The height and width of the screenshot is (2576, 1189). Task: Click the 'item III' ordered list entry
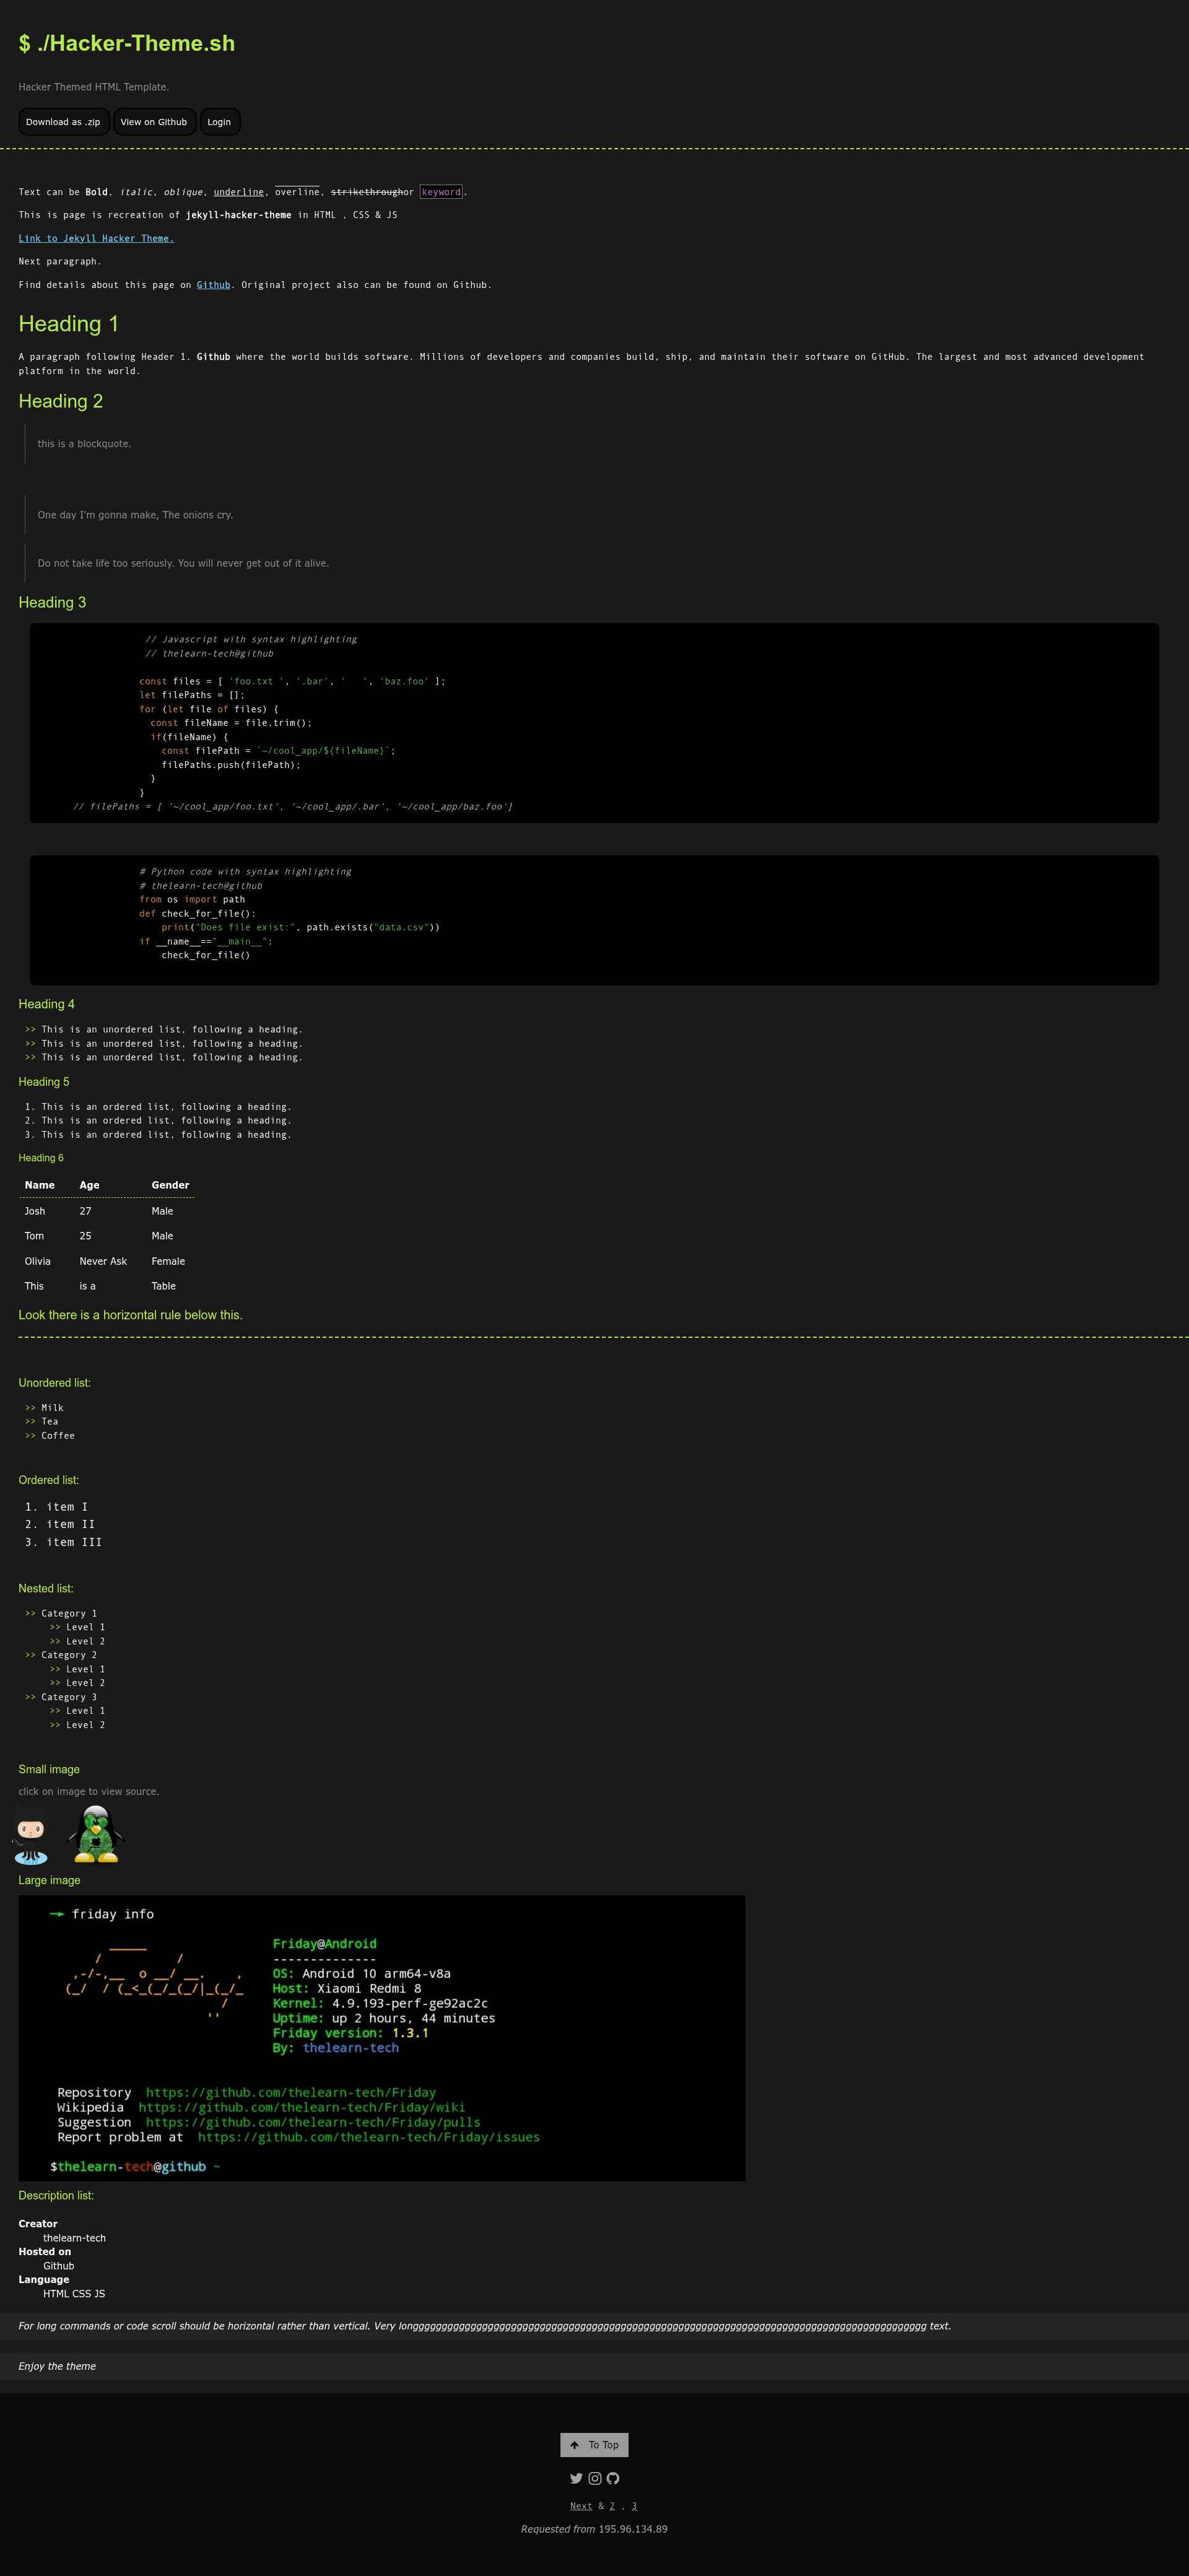tap(74, 1542)
